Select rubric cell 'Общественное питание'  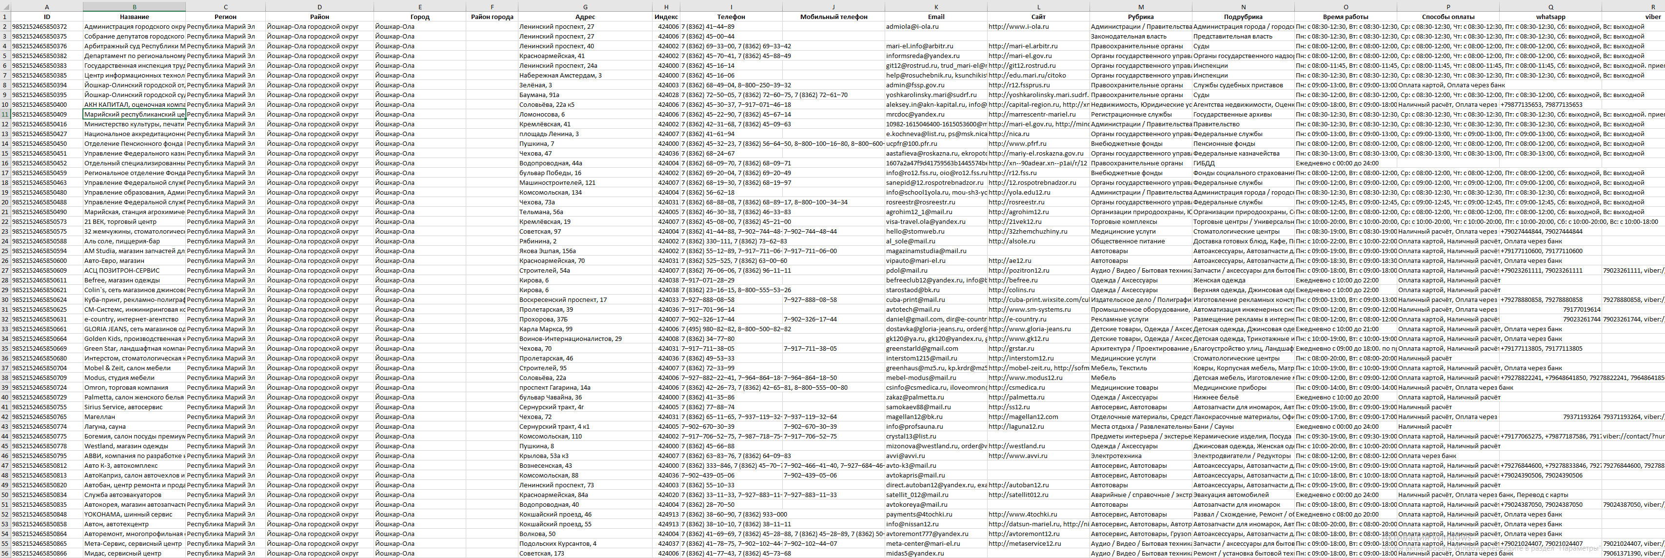1141,241
